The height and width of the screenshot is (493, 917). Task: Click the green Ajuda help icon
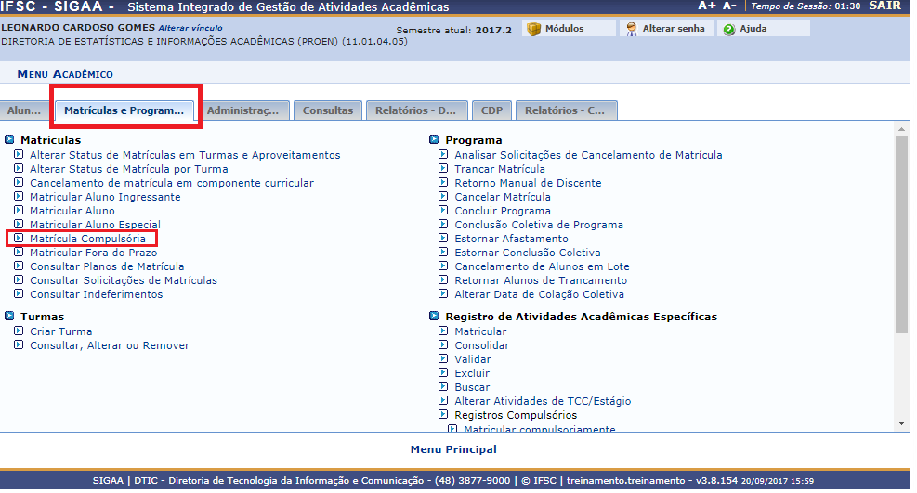click(728, 29)
